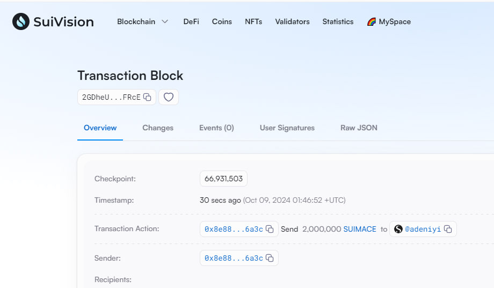Click the Recipients: label
The image size is (494, 288).
coord(113,279)
